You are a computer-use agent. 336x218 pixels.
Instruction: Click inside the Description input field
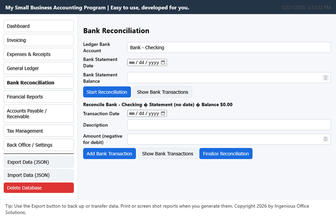pos(228,125)
